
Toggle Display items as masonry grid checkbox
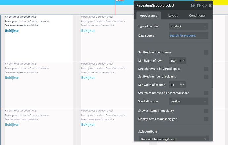pyautogui.click(x=206, y=119)
